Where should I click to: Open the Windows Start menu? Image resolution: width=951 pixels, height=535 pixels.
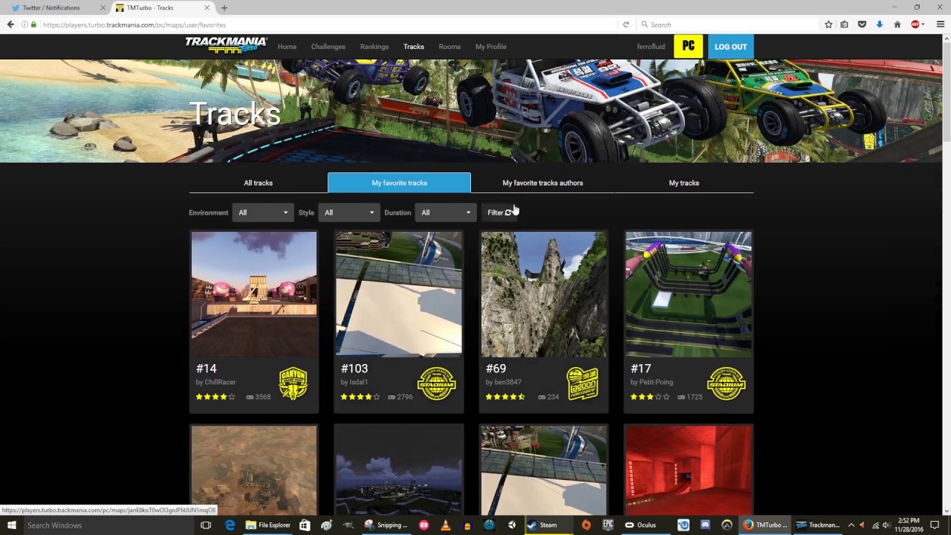[x=11, y=525]
